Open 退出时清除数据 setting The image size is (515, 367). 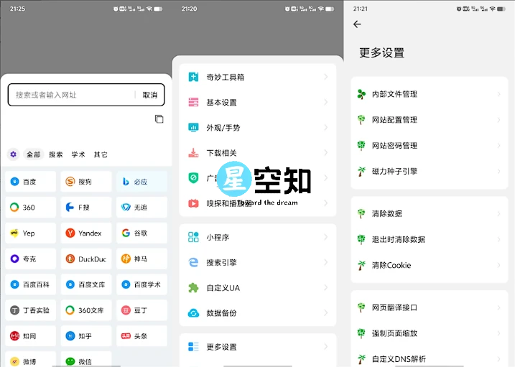[x=430, y=239]
